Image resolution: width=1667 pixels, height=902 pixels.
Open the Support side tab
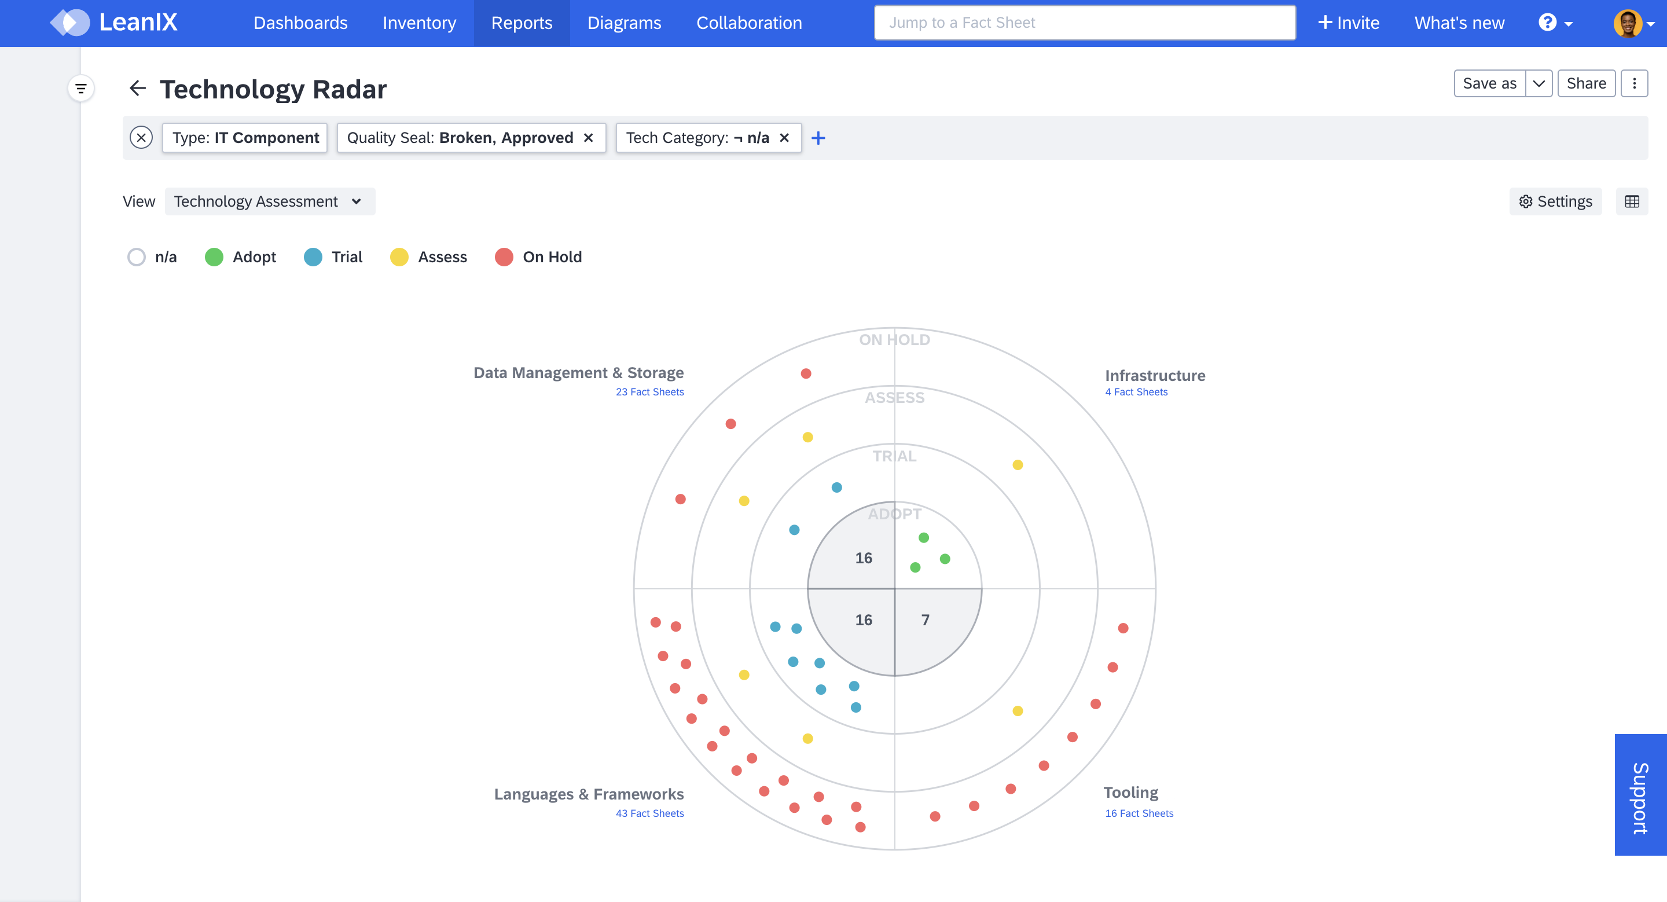[x=1640, y=795]
